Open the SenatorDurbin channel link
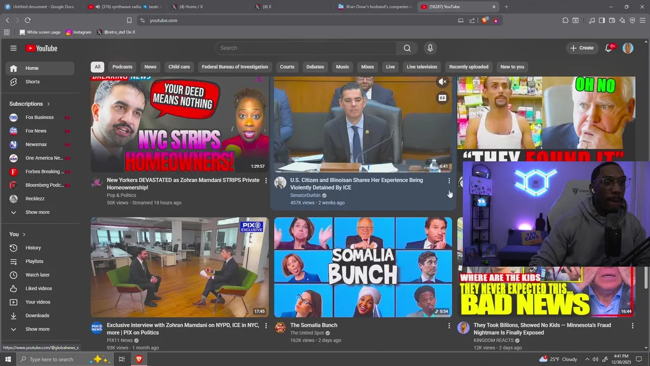This screenshot has height=366, width=650. pos(305,195)
